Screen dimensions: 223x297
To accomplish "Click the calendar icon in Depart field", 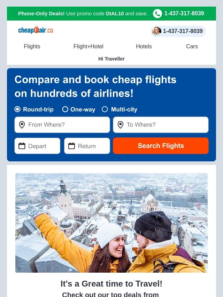I will pos(22,146).
